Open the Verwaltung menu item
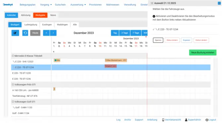This screenshot has height=123, width=222. point(130,5)
